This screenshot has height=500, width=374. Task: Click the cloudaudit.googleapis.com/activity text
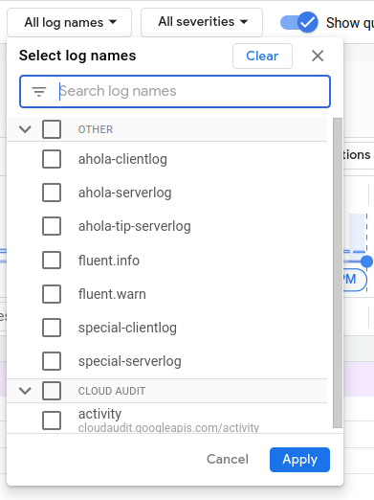[x=168, y=428]
